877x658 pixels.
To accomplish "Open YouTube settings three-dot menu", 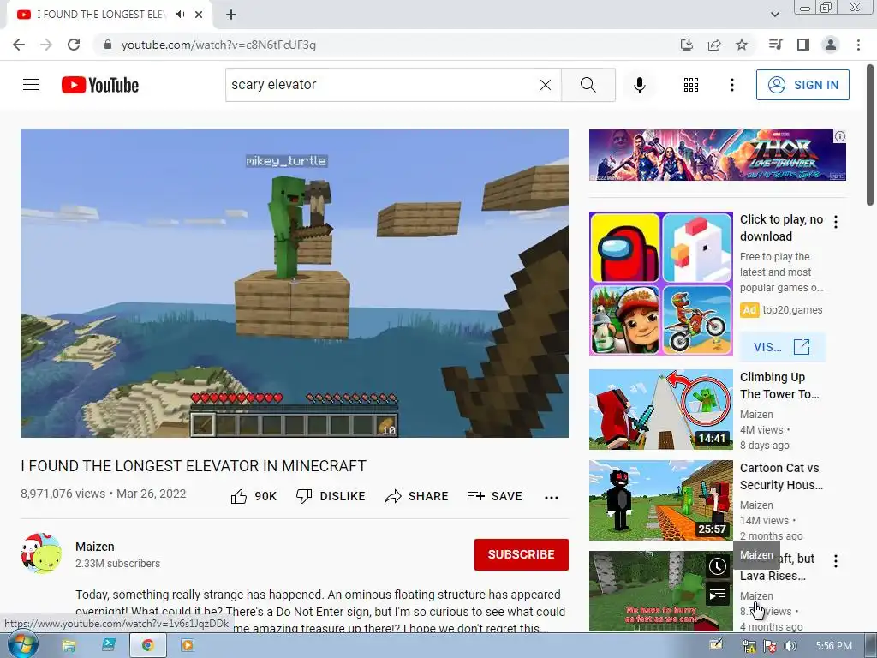I will pos(731,85).
